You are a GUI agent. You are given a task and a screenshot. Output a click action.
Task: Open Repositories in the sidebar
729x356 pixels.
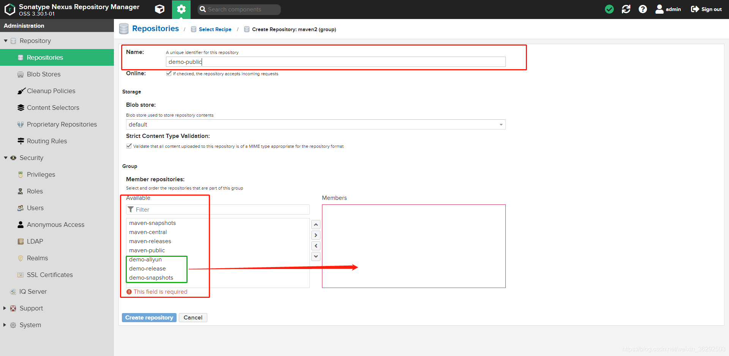pos(57,57)
